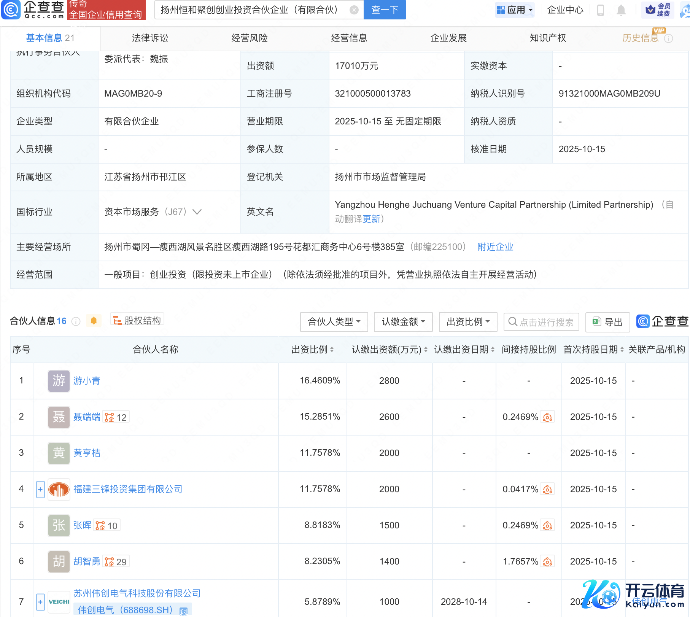Click the notification bell in header
Image resolution: width=690 pixels, height=617 pixels.
coord(621,10)
